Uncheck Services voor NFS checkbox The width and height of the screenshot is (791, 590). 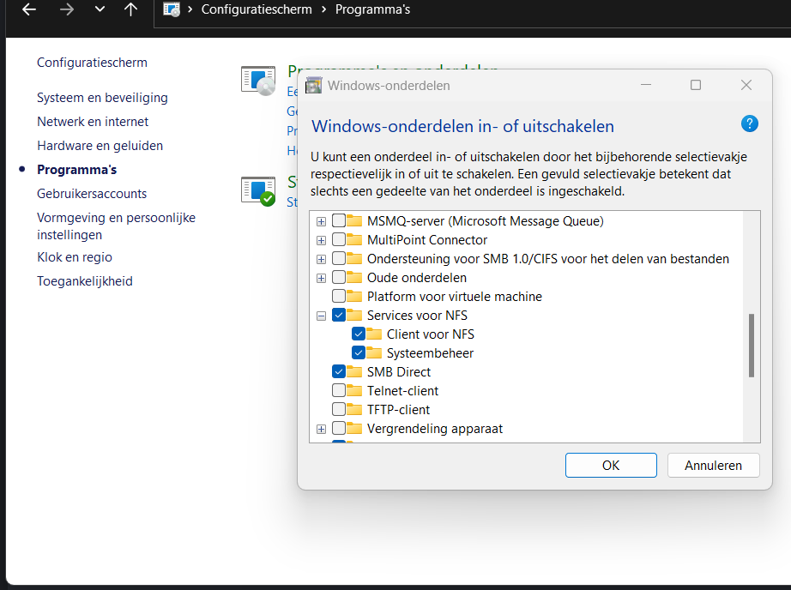pos(339,316)
